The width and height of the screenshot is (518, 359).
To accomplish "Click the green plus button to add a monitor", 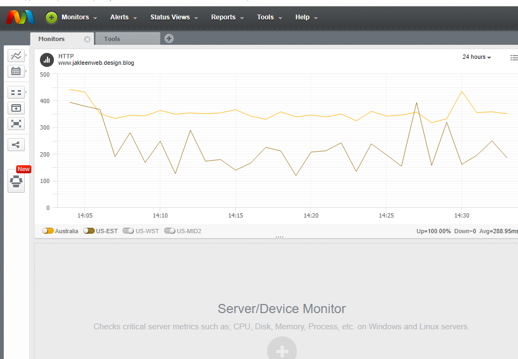I will pos(51,17).
